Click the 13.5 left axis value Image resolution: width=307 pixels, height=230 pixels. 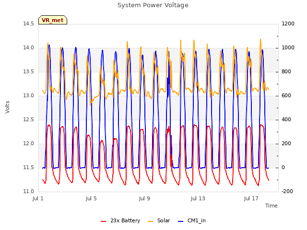coord(28,71)
